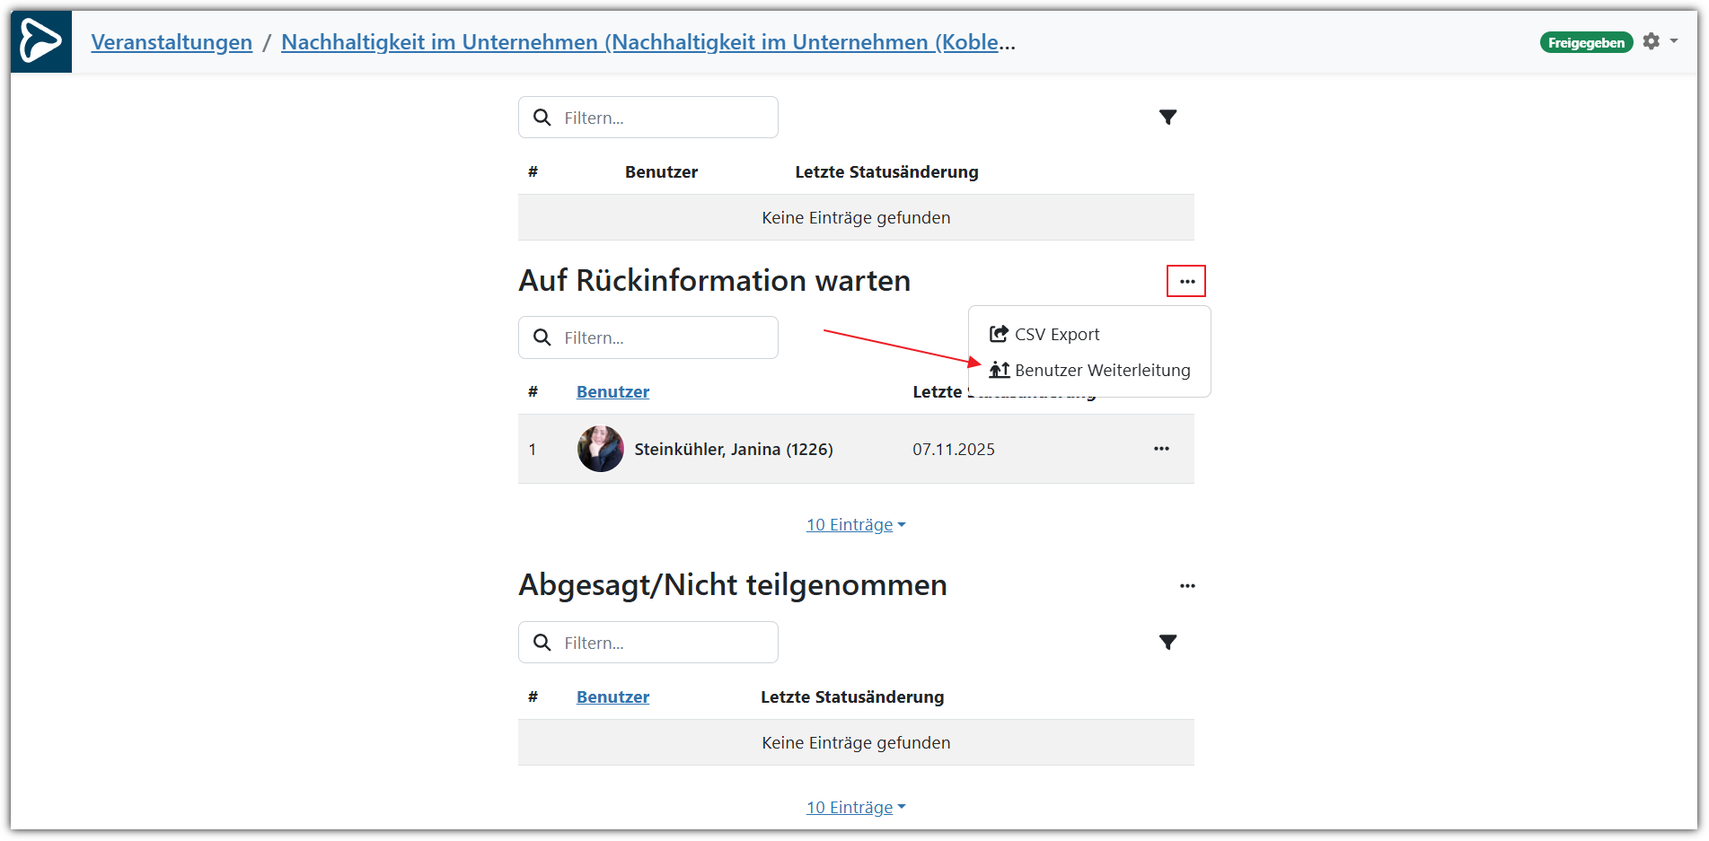Image resolution: width=1709 pixels, height=841 pixels.
Task: Open row actions for Steinkühler, Janina
Action: [1161, 449]
